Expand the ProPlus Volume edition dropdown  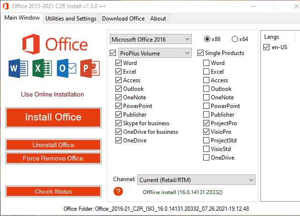pos(155,53)
